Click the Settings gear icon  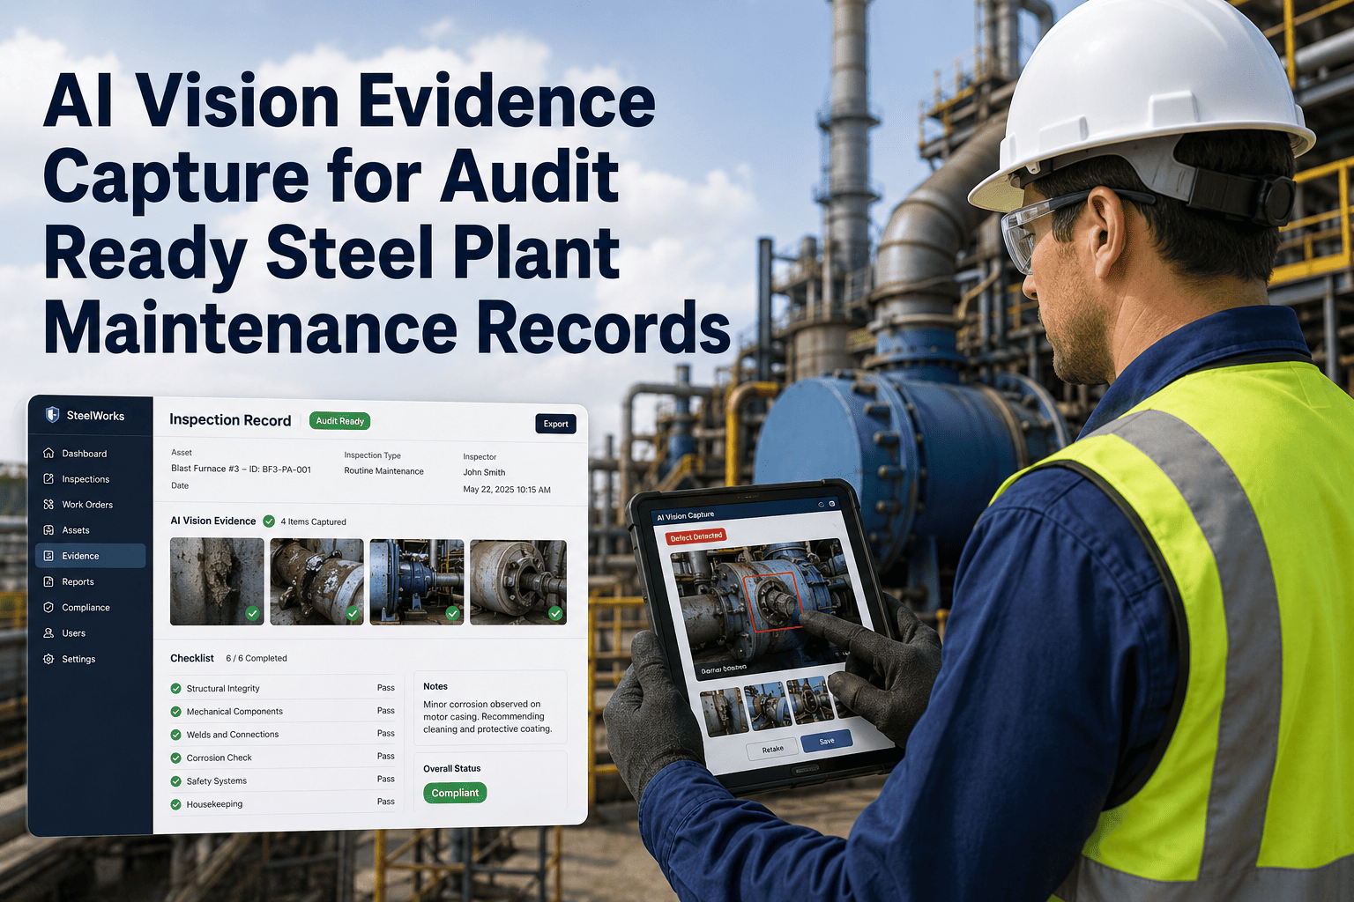pyautogui.click(x=48, y=659)
